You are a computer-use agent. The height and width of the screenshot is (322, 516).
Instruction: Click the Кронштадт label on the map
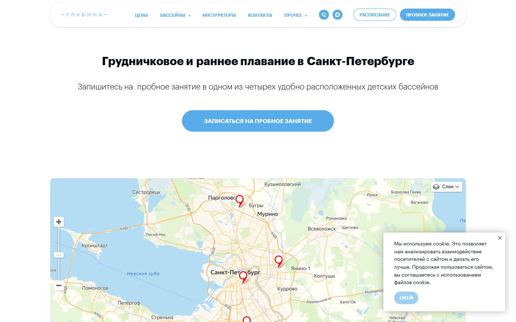(x=95, y=245)
